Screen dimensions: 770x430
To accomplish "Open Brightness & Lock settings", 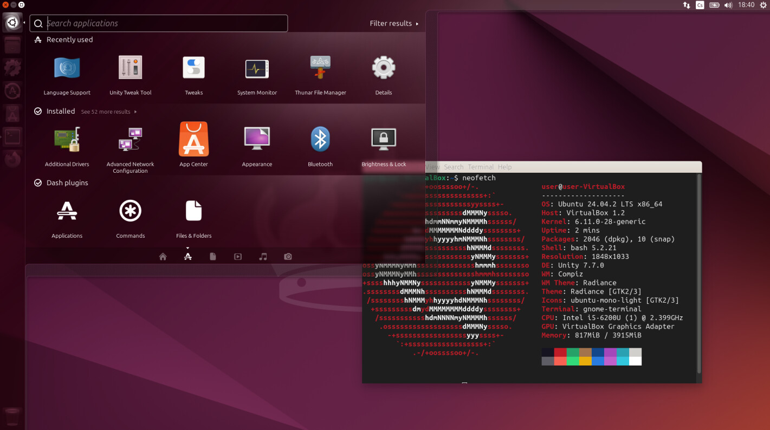I will [384, 140].
